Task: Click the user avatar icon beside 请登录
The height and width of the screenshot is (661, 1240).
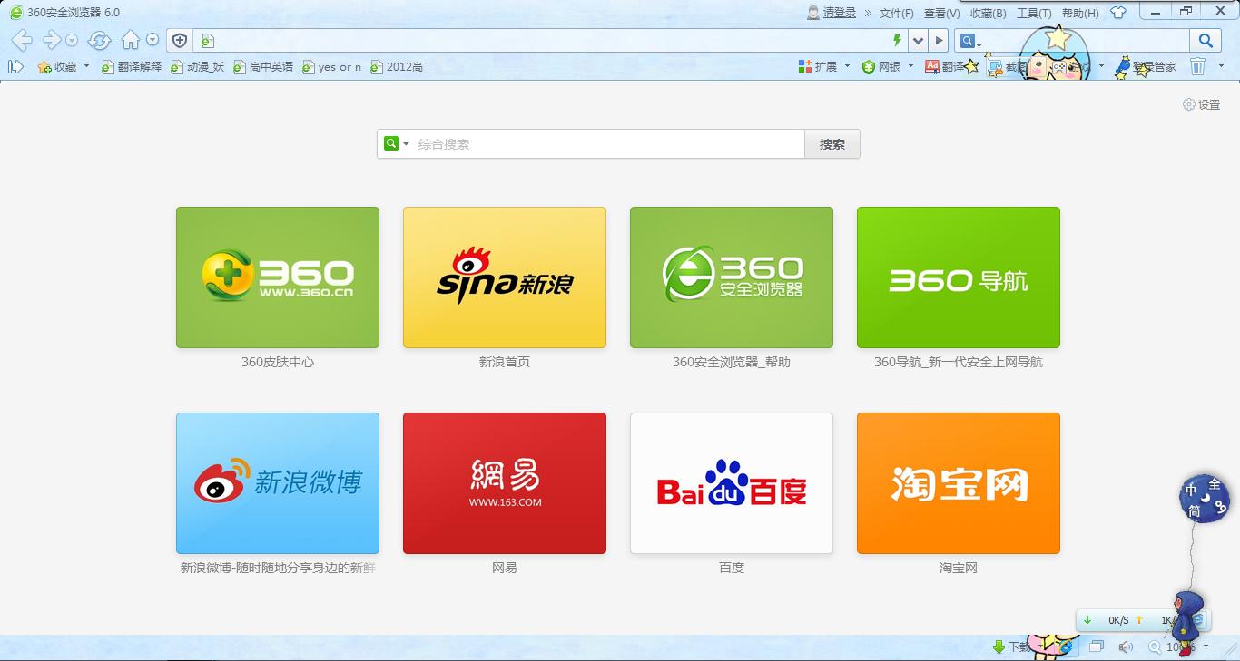Action: (813, 13)
